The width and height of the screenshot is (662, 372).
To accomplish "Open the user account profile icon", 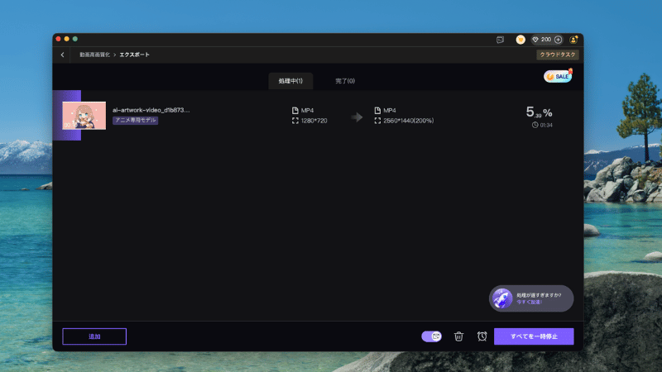I will tap(573, 39).
